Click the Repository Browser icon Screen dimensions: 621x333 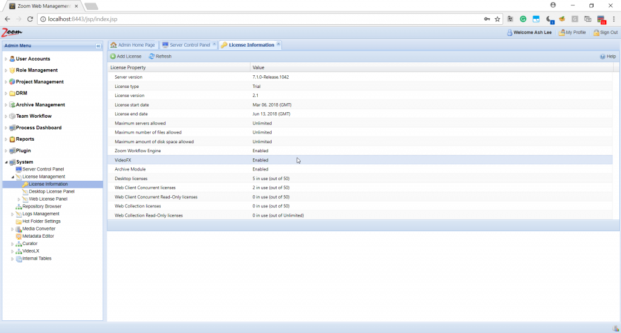click(19, 206)
